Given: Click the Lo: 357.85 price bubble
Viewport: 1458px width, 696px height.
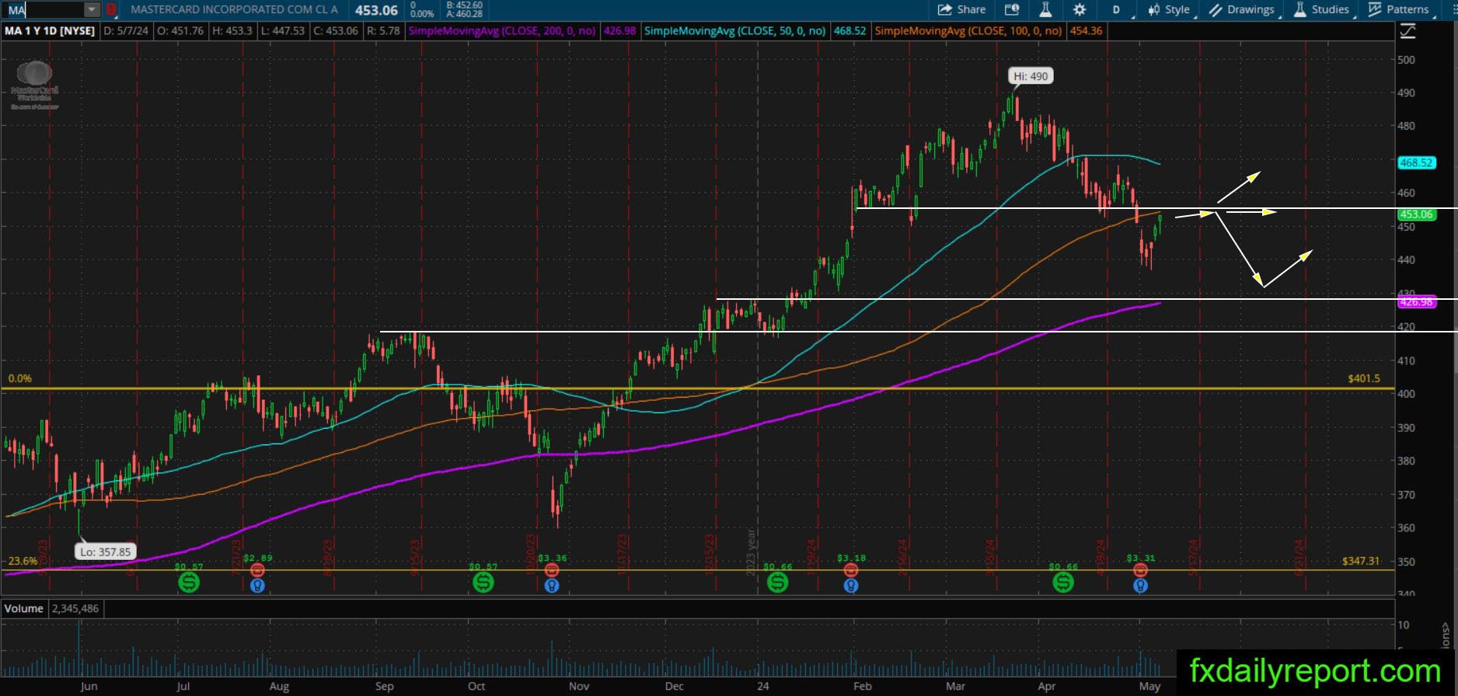Looking at the screenshot, I should click(105, 552).
